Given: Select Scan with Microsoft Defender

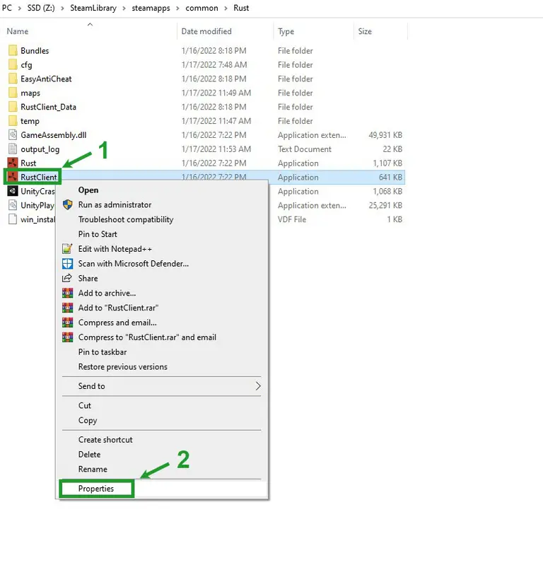Looking at the screenshot, I should 134,264.
